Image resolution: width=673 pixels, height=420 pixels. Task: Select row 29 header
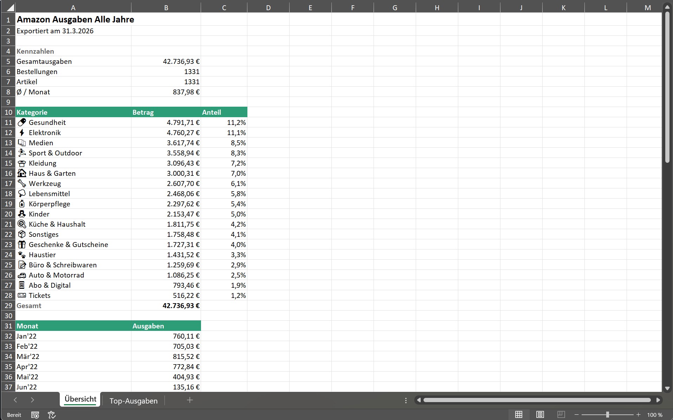click(x=8, y=306)
